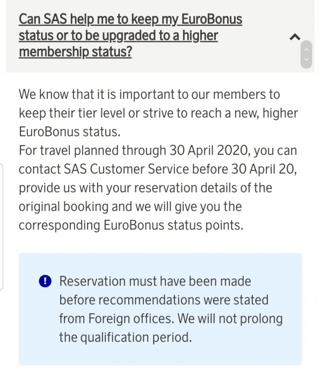Click the 'status or to be upgraded' heading line

pos(118,36)
